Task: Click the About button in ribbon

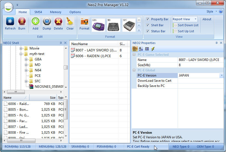Action: tap(207, 19)
